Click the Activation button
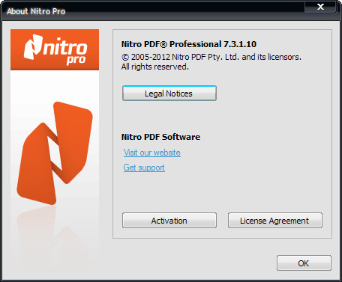 (169, 221)
